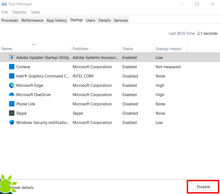Open the Options menu
The width and height of the screenshot is (220, 194).
click(x=19, y=12)
